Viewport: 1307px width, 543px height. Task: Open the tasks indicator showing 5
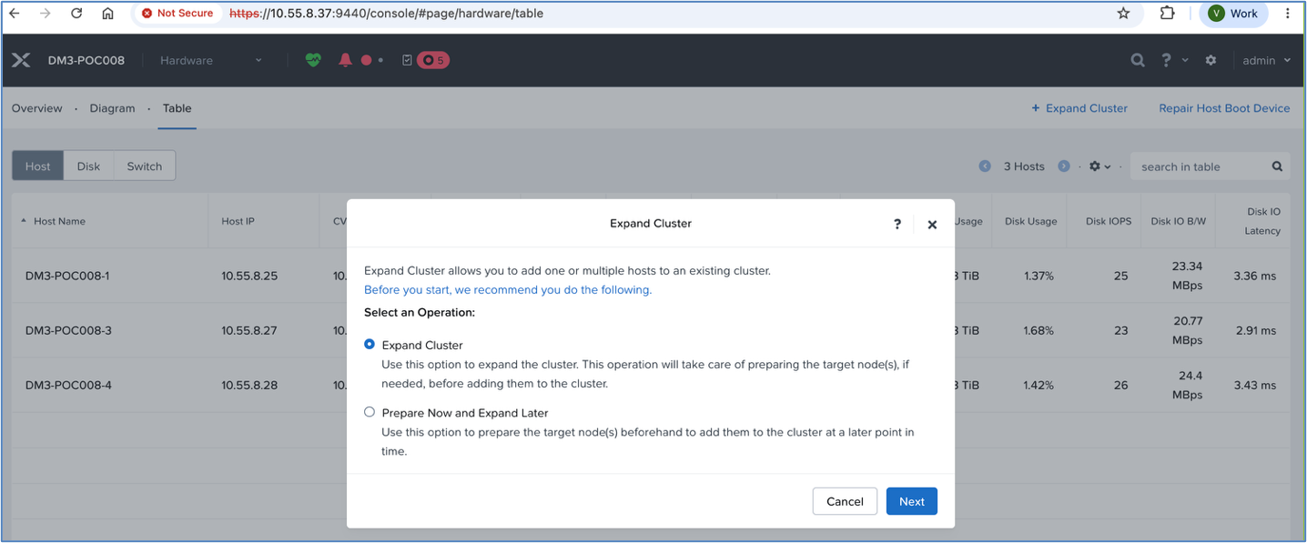pyautogui.click(x=425, y=60)
